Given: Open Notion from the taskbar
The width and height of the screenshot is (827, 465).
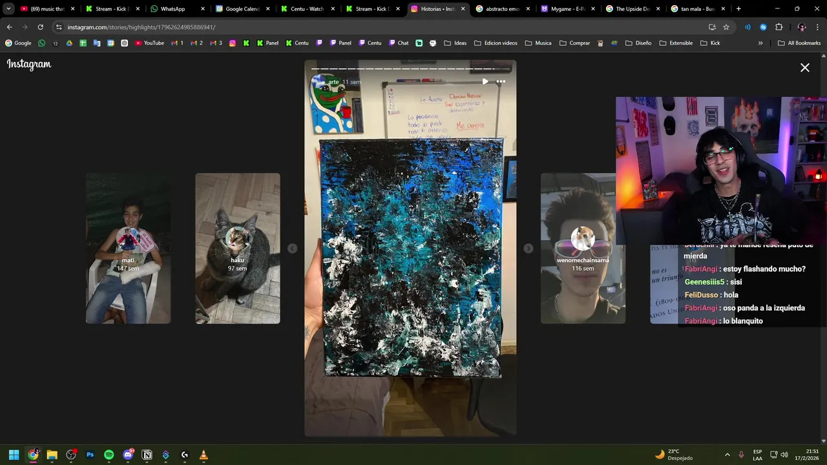Looking at the screenshot, I should tap(147, 455).
